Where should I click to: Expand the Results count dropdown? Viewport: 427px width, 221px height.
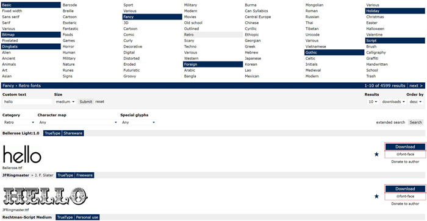[x=373, y=102]
